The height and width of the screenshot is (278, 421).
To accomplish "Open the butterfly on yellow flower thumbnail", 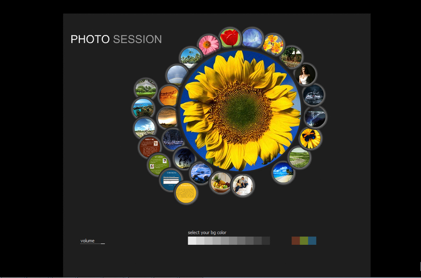I will (310, 138).
